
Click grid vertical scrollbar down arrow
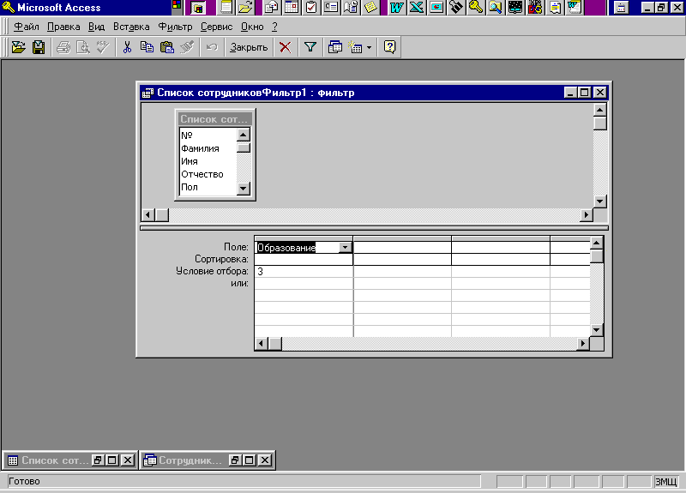[596, 330]
